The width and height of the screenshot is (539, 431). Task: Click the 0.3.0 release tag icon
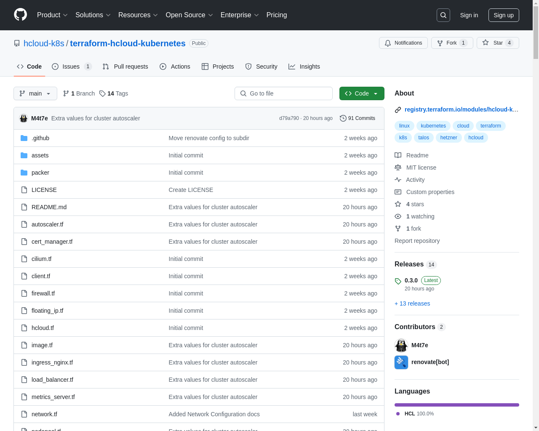coord(398,281)
